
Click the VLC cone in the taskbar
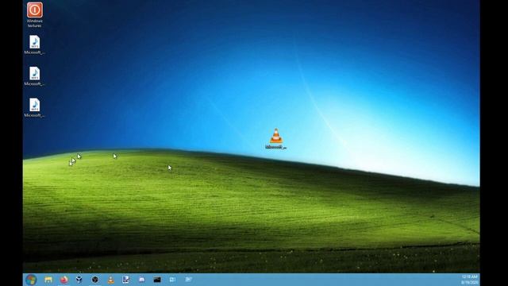pos(111,280)
